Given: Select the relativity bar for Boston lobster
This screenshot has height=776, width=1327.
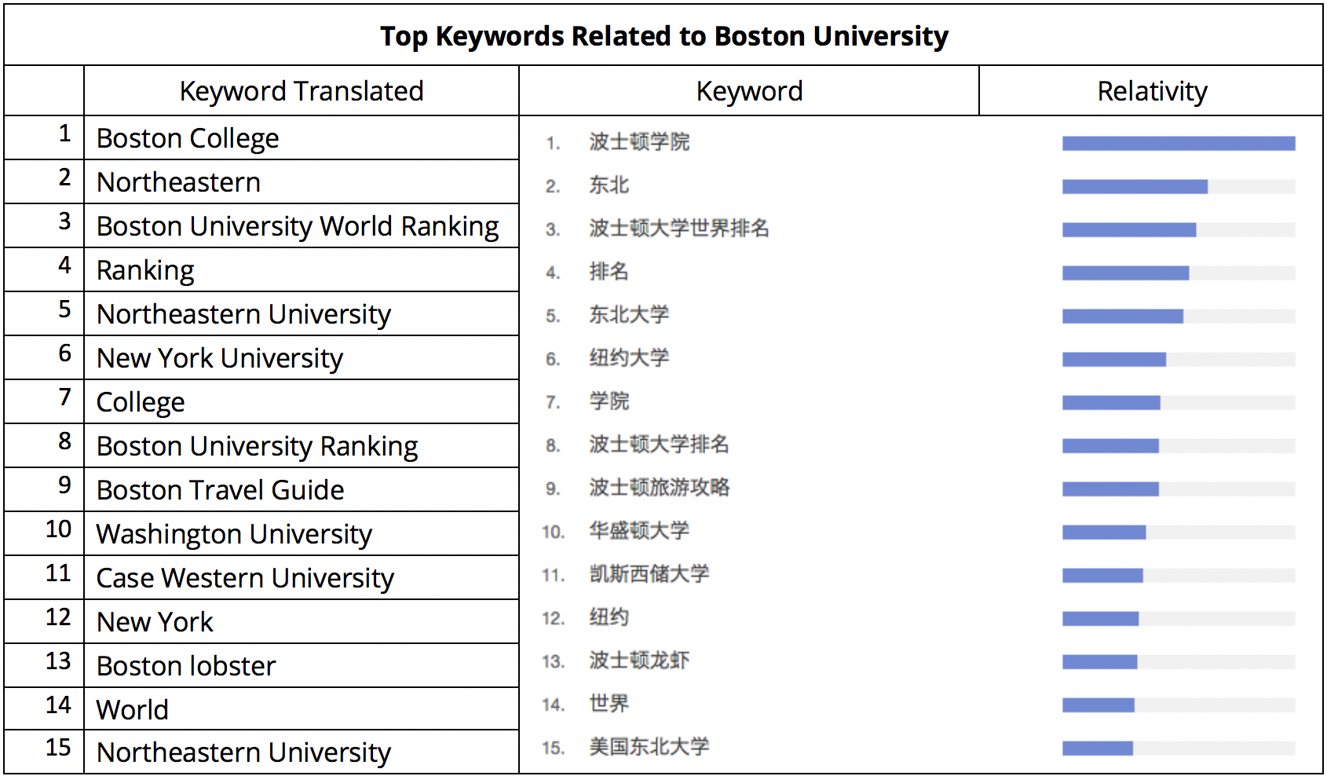Looking at the screenshot, I should (1179, 661).
